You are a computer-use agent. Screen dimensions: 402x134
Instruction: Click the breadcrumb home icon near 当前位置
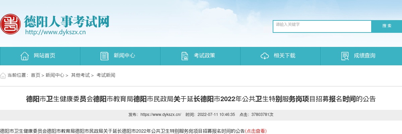3,75
